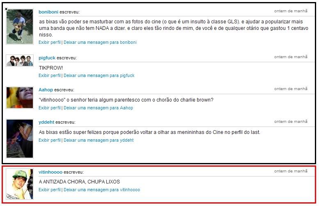Select Deixar uma mensagem para Aahop
This screenshot has width=319, height=206.
coord(98,108)
